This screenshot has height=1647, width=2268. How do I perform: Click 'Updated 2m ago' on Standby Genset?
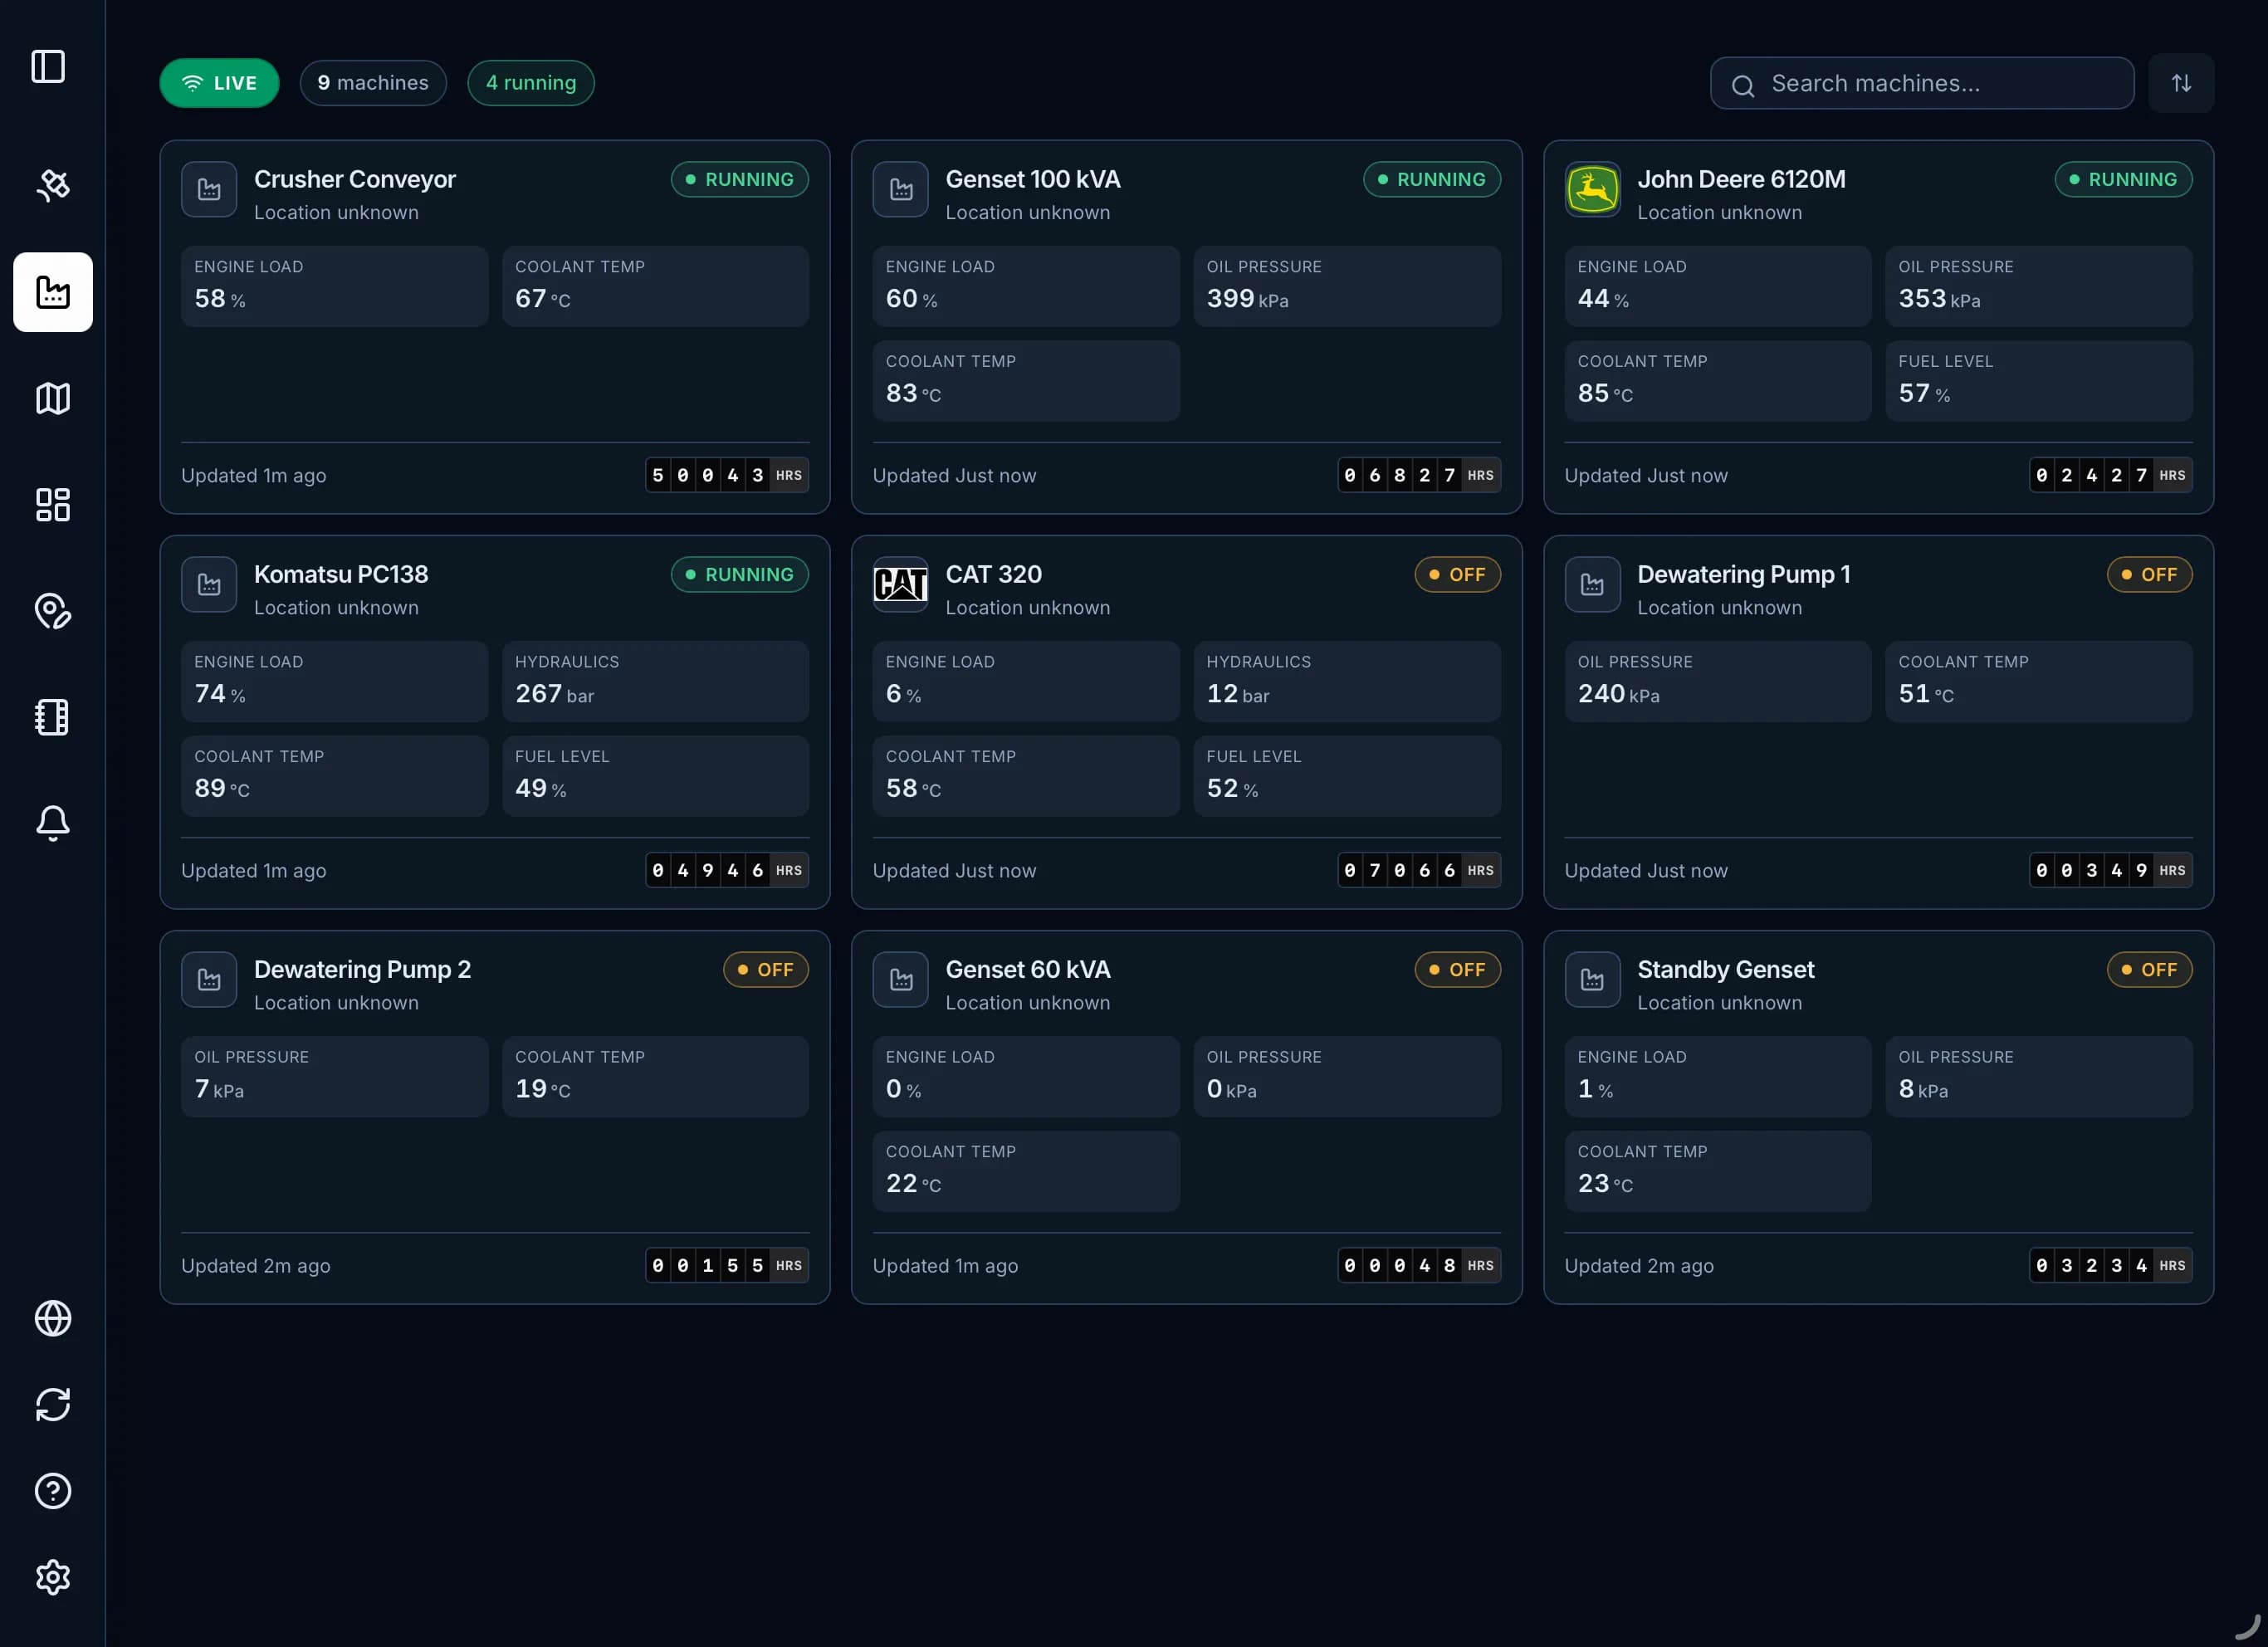tap(1638, 1265)
